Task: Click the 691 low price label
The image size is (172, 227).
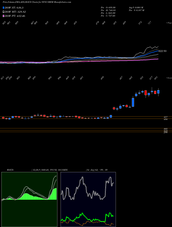Action: point(156,78)
